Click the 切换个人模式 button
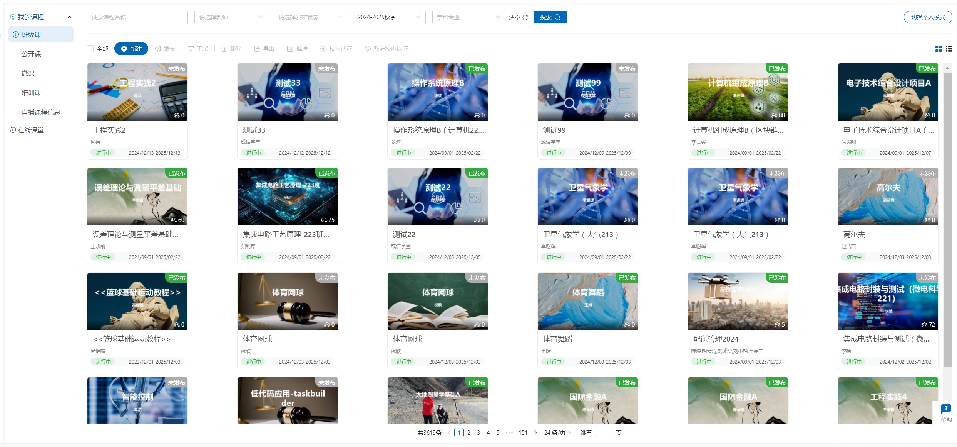This screenshot has width=957, height=447. pos(928,17)
